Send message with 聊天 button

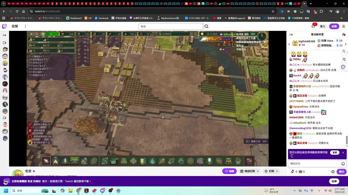[x=341, y=172]
